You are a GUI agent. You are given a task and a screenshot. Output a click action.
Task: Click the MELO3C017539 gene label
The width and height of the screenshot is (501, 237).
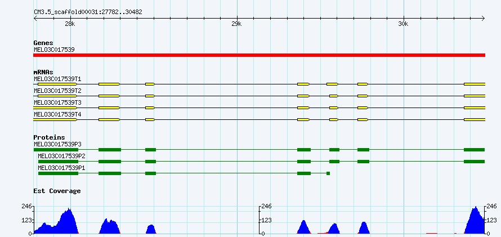54,50
